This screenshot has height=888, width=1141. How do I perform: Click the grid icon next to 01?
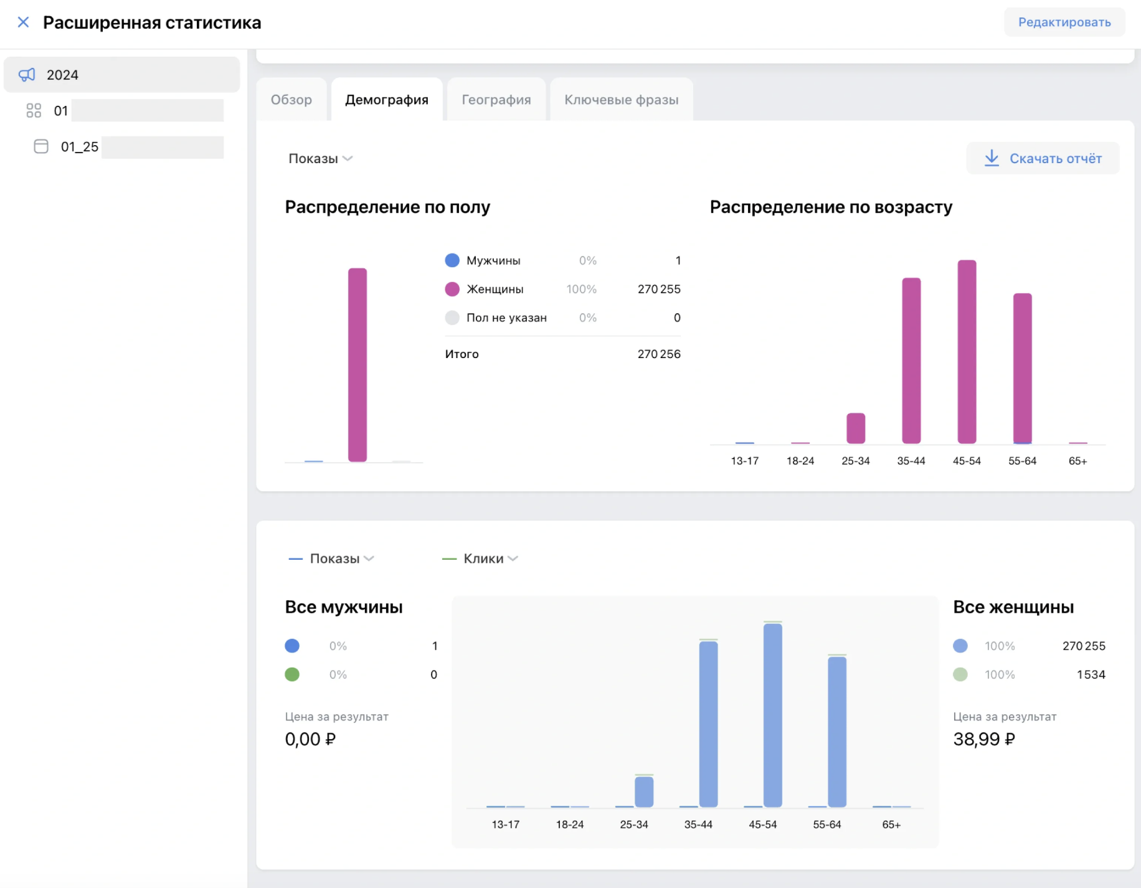[x=34, y=111]
